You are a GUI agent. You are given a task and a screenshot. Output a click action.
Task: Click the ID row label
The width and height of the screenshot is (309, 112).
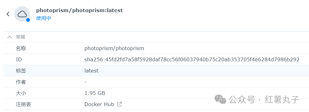click(x=19, y=59)
